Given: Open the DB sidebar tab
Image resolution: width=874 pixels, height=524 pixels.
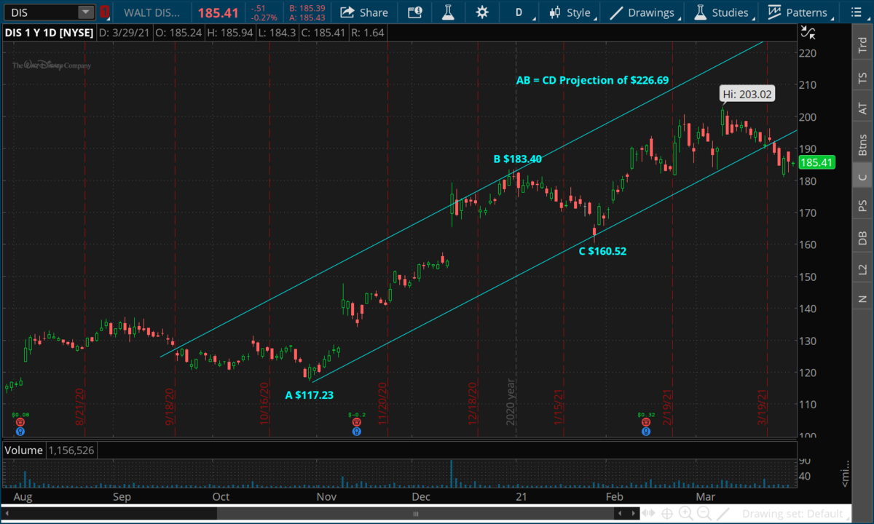Looking at the screenshot, I should (862, 237).
